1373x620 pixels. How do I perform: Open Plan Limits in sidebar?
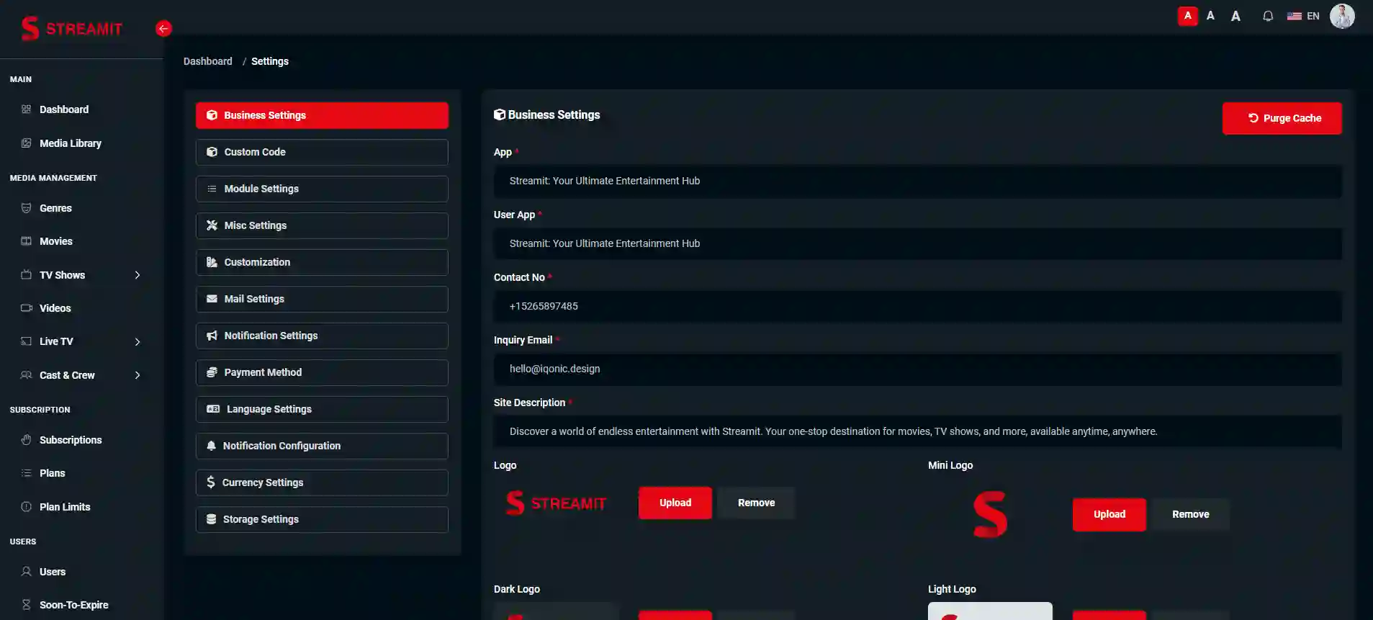(65, 507)
